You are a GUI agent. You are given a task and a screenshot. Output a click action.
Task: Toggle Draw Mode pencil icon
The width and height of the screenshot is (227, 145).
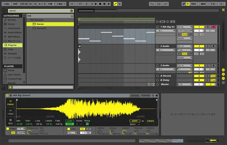point(183,4)
